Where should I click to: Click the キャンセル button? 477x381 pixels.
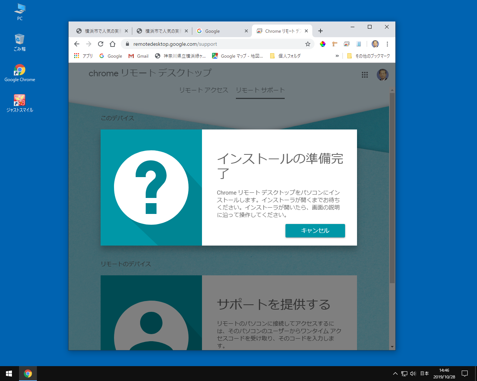click(x=315, y=231)
